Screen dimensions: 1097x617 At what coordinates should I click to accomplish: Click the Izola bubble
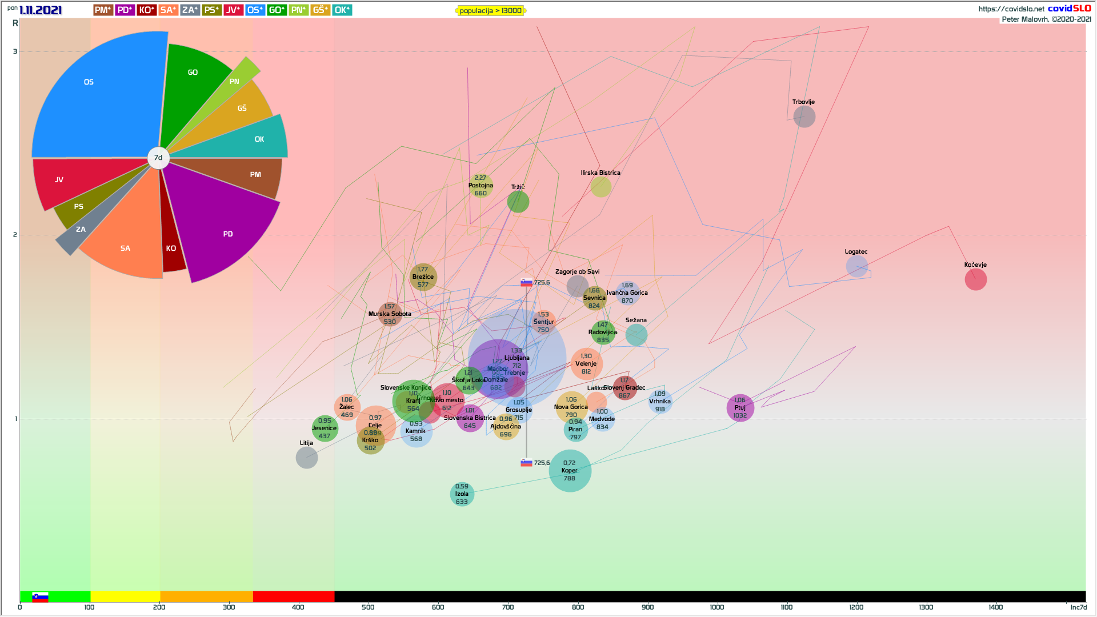[x=462, y=494]
